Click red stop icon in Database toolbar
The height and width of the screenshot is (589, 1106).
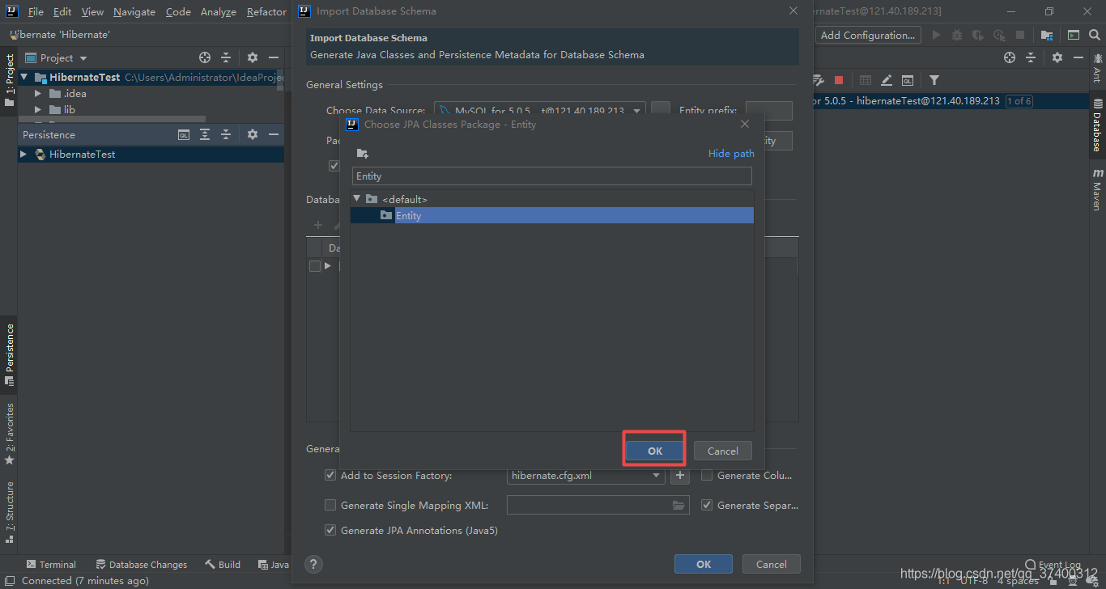(x=839, y=80)
